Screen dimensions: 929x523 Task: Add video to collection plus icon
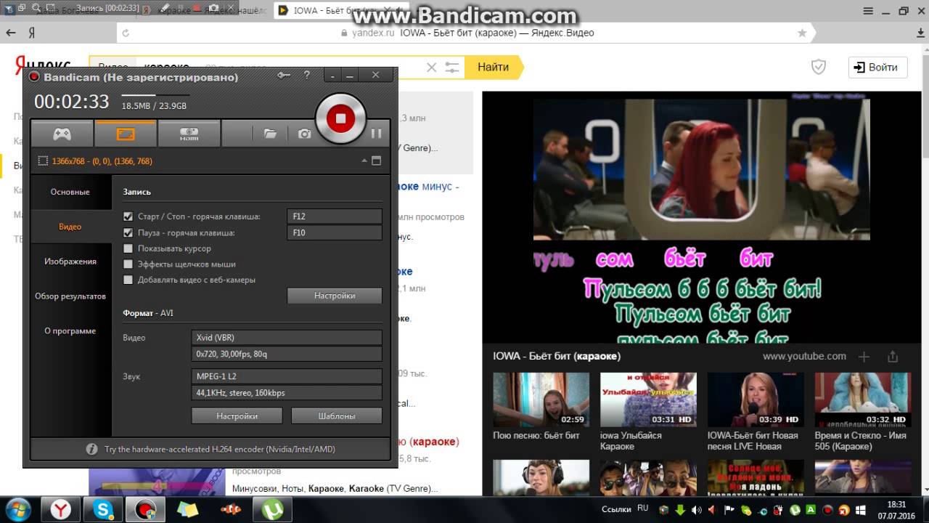[x=864, y=356]
